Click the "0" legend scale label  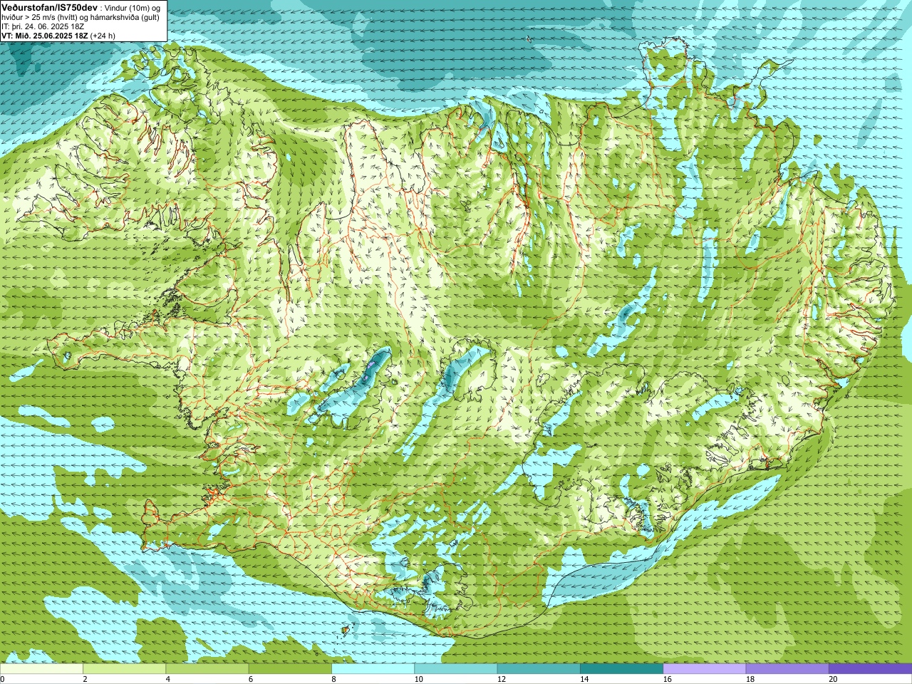(3, 679)
